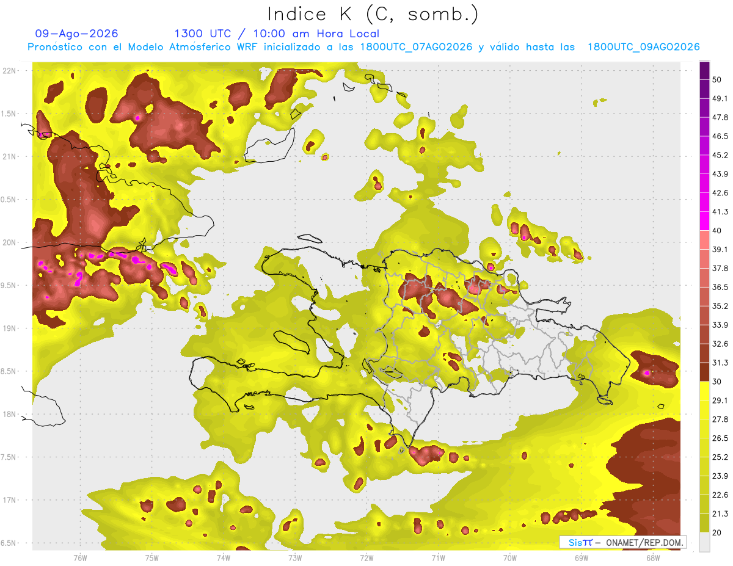Viewport: 733px width, 566px height.
Task: Click the colorbar value '47.8'
Action: coord(720,117)
